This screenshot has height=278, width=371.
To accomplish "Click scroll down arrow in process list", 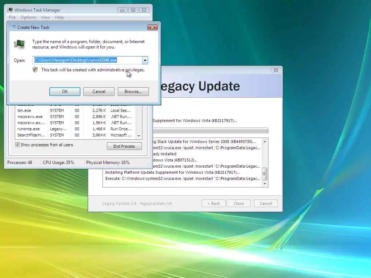I will tap(139, 136).
